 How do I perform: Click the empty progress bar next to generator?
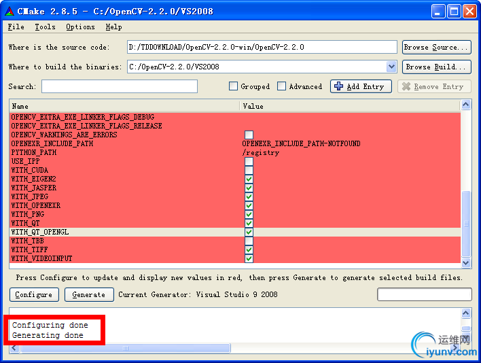pos(424,294)
